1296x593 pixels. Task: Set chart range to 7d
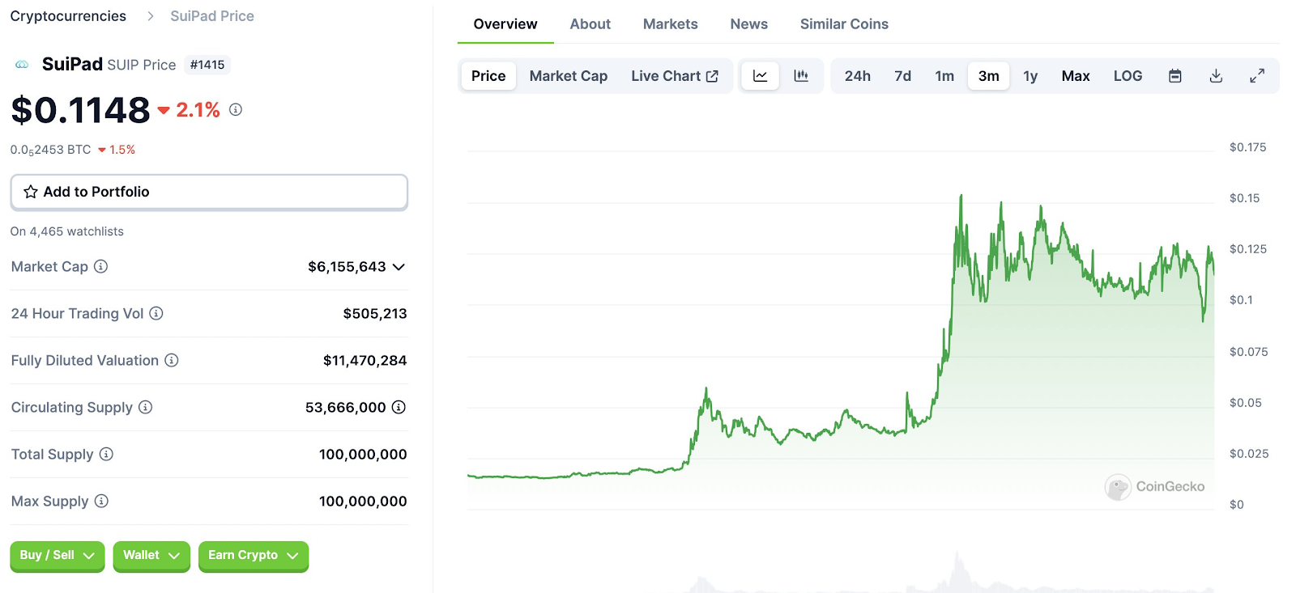pos(902,76)
